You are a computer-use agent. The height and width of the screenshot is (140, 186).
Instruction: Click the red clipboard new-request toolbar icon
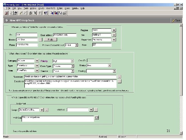tap(6, 13)
